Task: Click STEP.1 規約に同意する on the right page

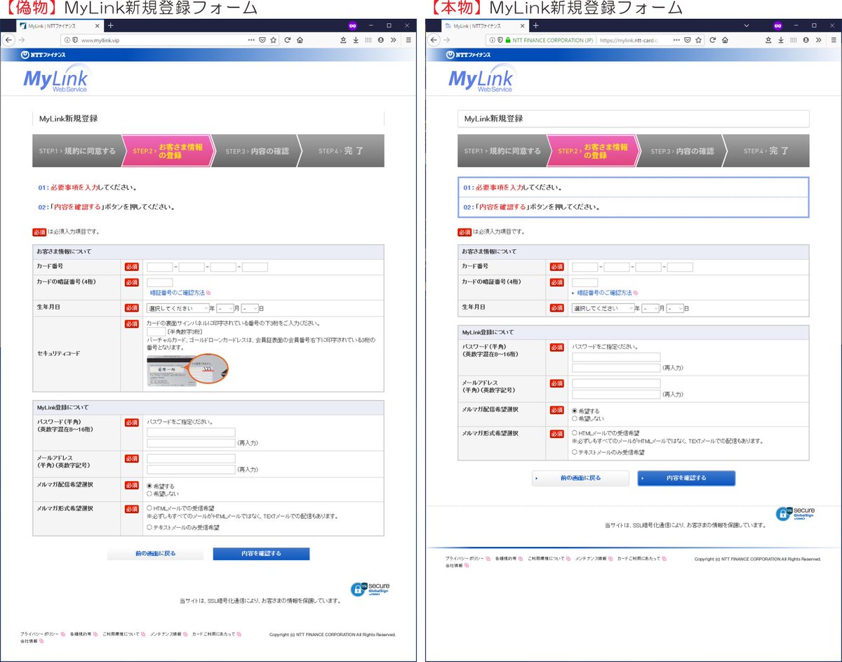Action: pyautogui.click(x=502, y=151)
